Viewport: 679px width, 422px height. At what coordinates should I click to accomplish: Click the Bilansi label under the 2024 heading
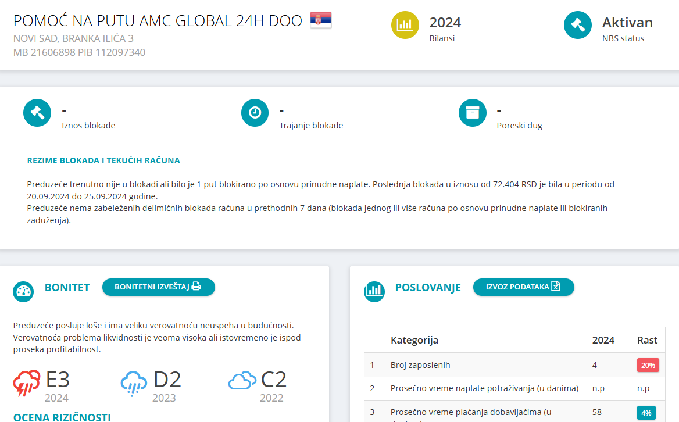442,38
